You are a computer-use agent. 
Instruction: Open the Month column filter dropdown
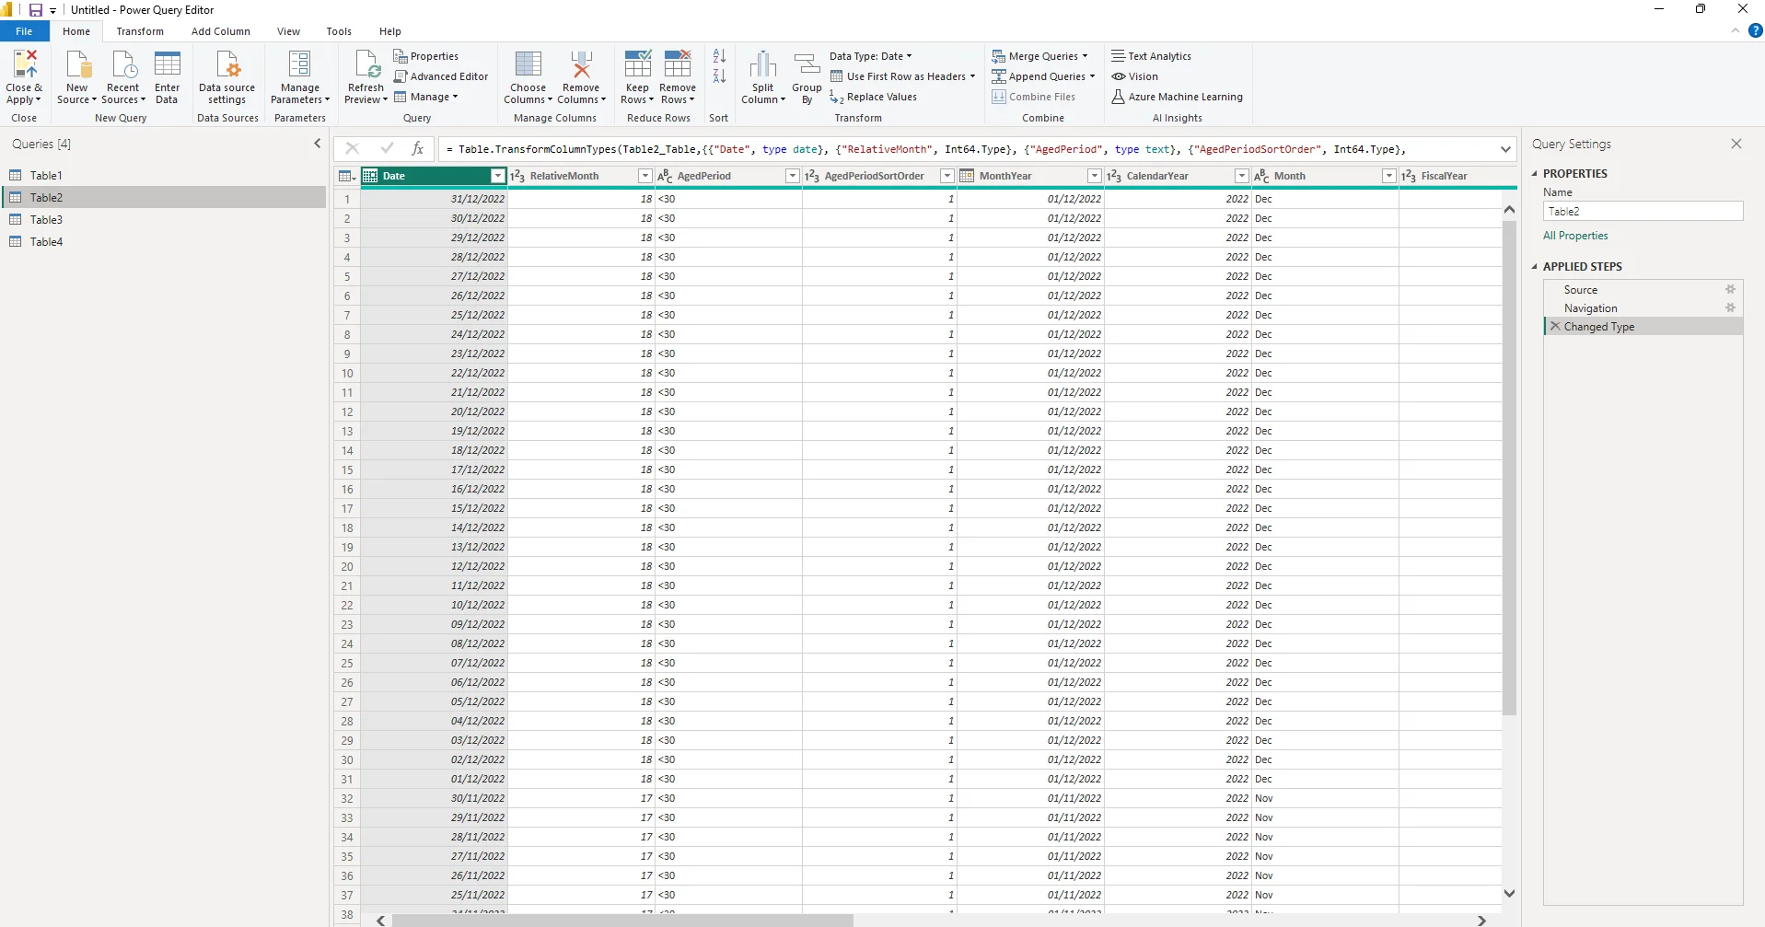tap(1389, 176)
